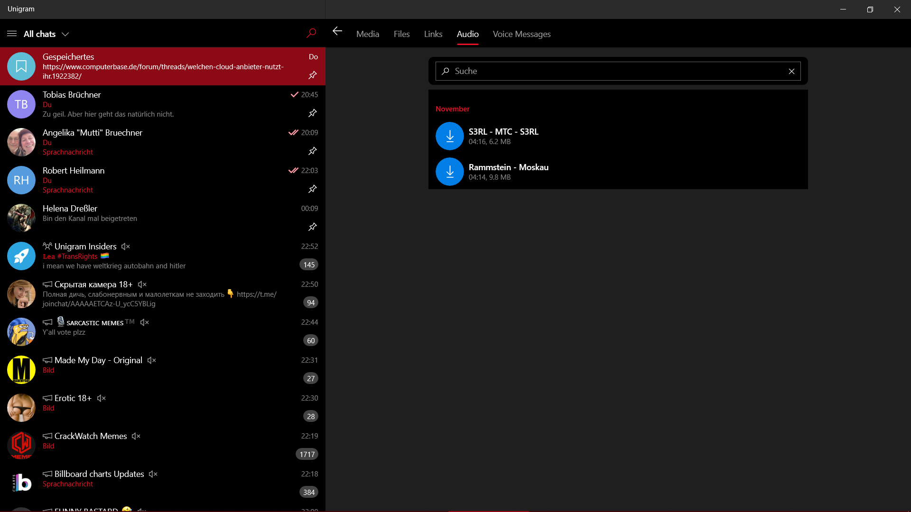Open the CrackWatch Memes channel

tap(163, 446)
